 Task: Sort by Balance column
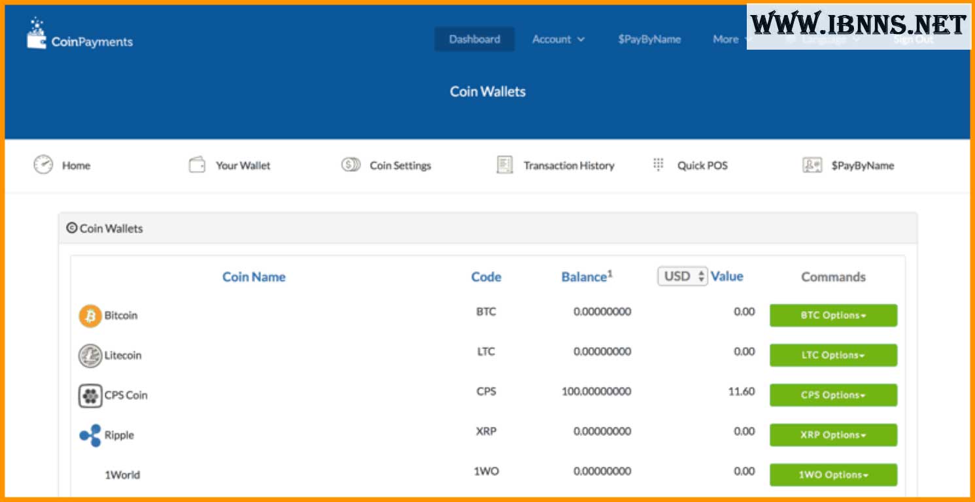click(587, 276)
